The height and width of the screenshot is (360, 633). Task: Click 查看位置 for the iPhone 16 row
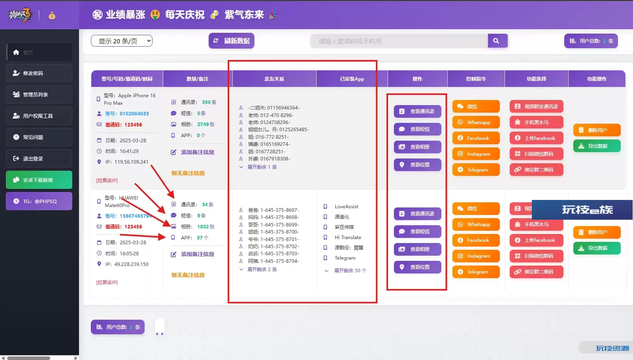(417, 165)
